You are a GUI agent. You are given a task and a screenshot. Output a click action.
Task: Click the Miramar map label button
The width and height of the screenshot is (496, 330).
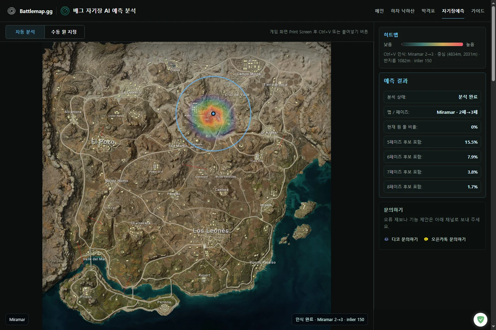coord(17,320)
